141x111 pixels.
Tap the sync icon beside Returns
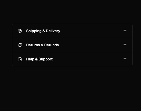pyautogui.click(x=20, y=45)
